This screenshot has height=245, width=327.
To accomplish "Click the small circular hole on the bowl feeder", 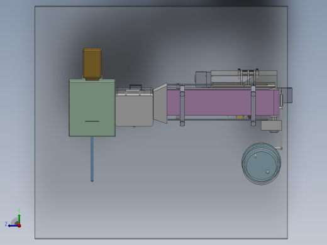I will (x=267, y=171).
